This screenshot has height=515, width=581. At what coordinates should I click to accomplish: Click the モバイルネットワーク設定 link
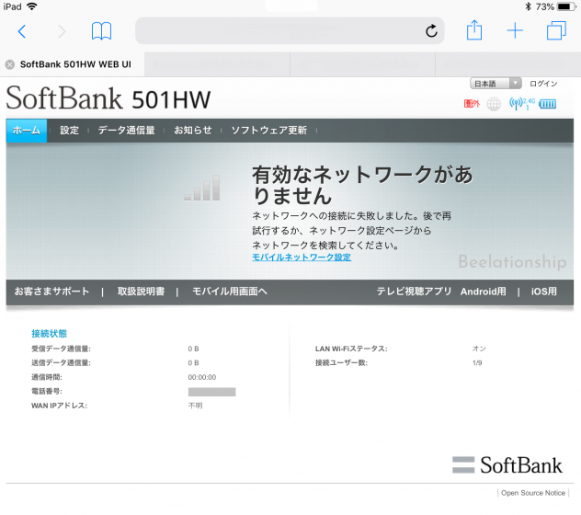click(x=302, y=257)
